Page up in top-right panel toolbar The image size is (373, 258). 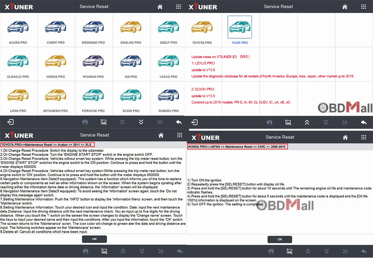pos(307,122)
